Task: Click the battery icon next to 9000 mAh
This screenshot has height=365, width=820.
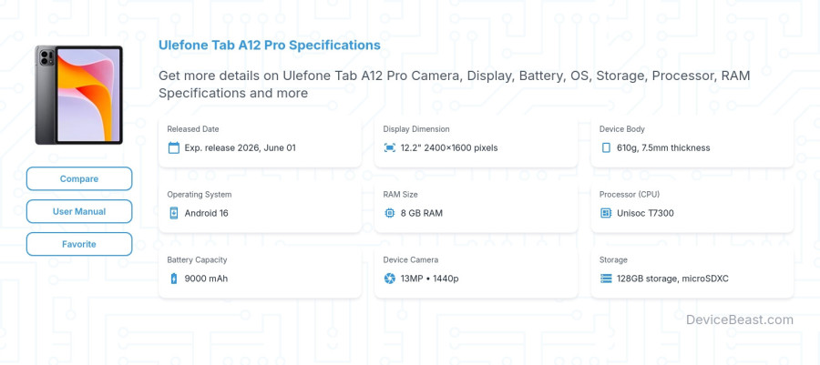Action: pos(174,279)
